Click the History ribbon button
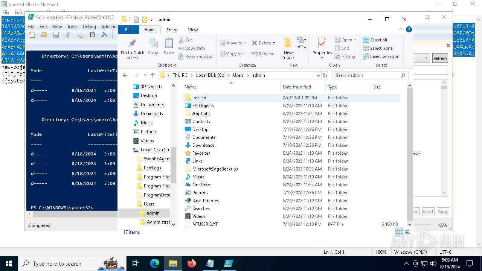The height and width of the screenshot is (271, 482). point(345,56)
